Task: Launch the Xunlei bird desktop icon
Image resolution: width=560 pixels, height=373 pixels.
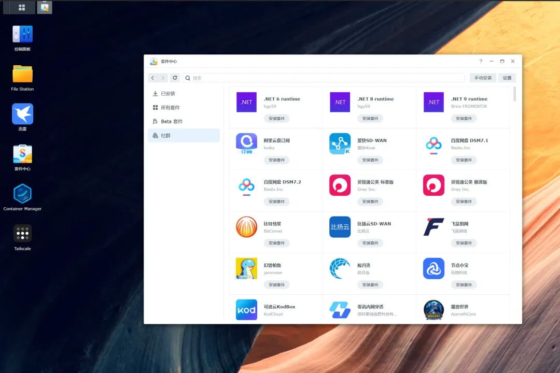Action: (x=22, y=114)
